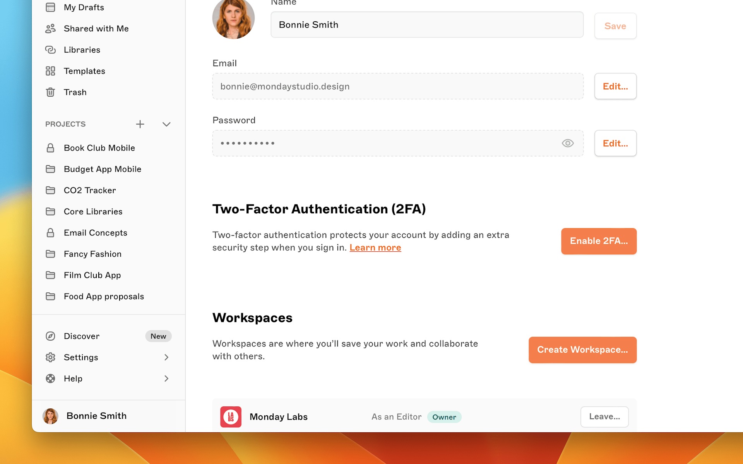Click the padlock icon on Book Club Mobile
This screenshot has width=743, height=464.
pyautogui.click(x=50, y=148)
